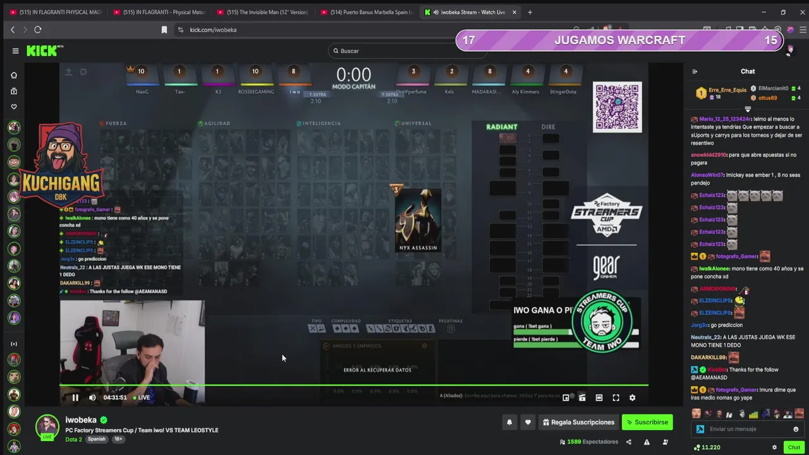The width and height of the screenshot is (809, 455).
Task: Open the Dota 2 category link
Action: (73, 439)
